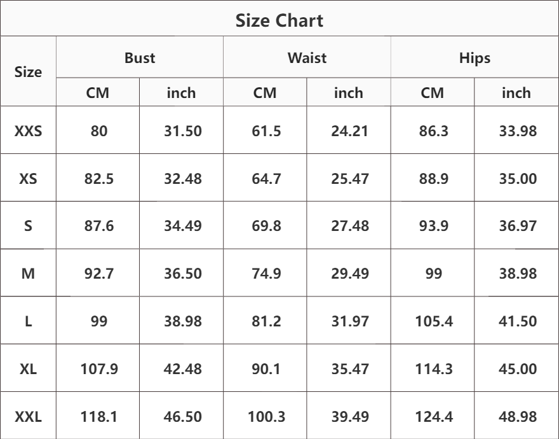
Task: Select the XL size row label
Action: coord(28,369)
